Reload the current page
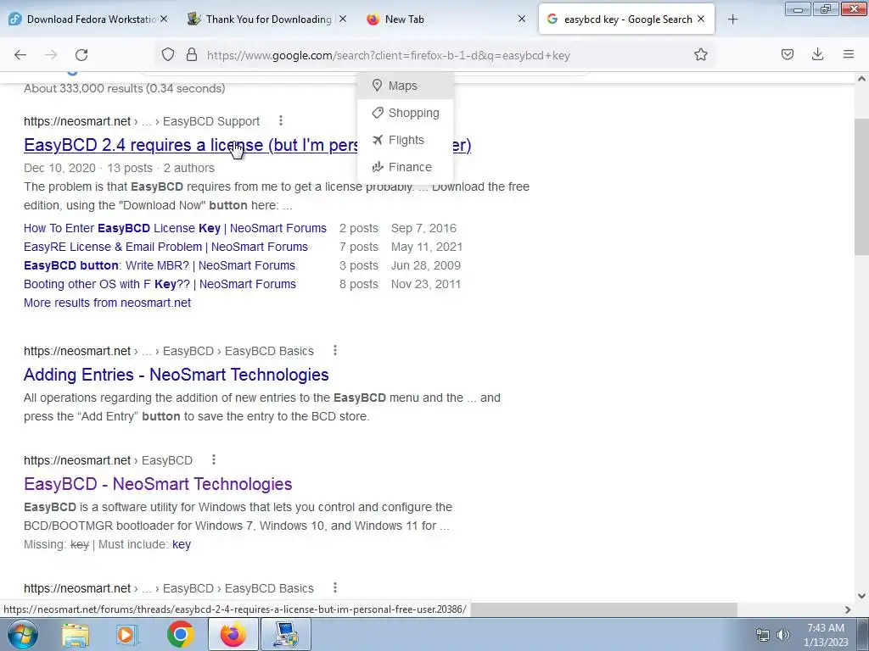 [81, 55]
